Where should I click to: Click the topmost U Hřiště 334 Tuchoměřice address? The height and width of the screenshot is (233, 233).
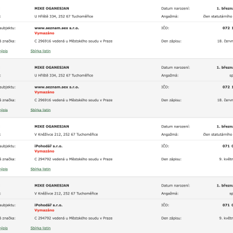point(63,16)
